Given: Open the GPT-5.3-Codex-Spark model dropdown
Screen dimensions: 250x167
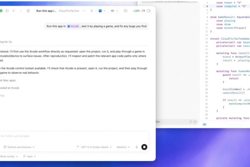Looking at the screenshot, I should pos(96,147).
